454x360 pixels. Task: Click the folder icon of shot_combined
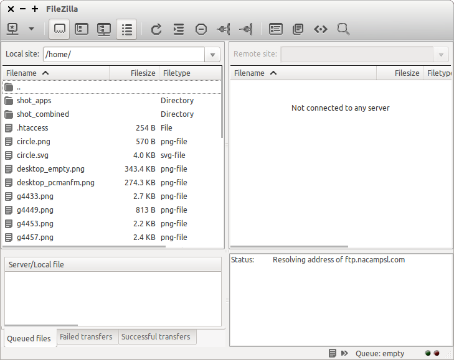point(9,114)
